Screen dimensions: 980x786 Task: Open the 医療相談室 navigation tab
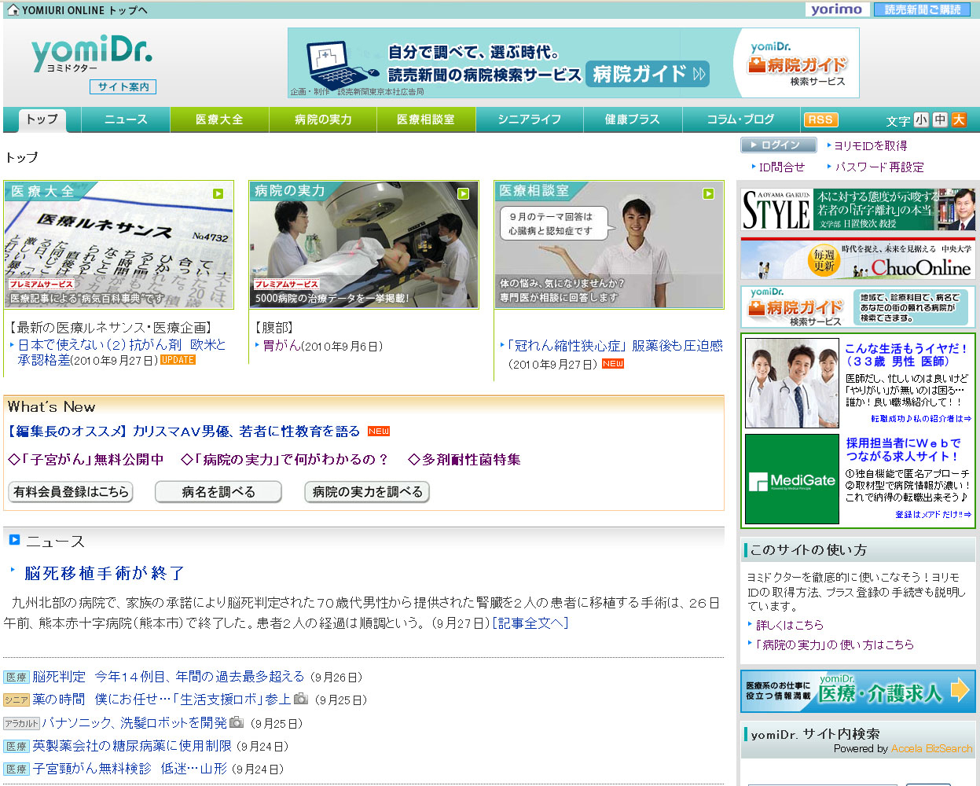426,119
